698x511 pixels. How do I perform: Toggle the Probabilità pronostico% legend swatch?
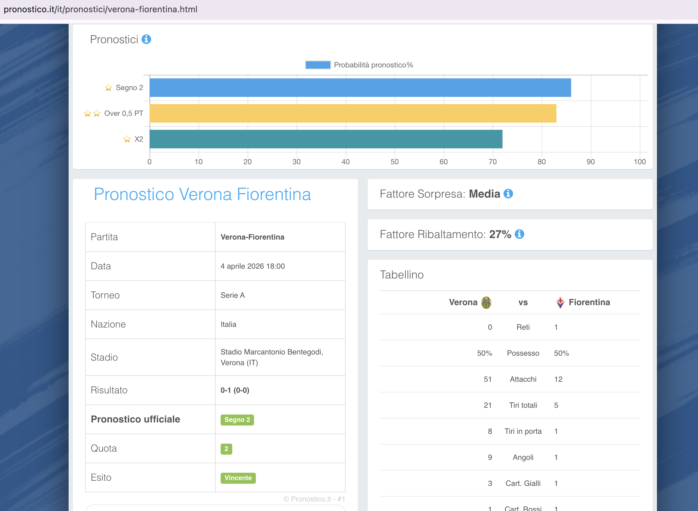click(318, 65)
